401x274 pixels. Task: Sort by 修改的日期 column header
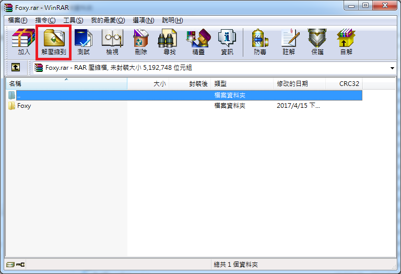300,84
